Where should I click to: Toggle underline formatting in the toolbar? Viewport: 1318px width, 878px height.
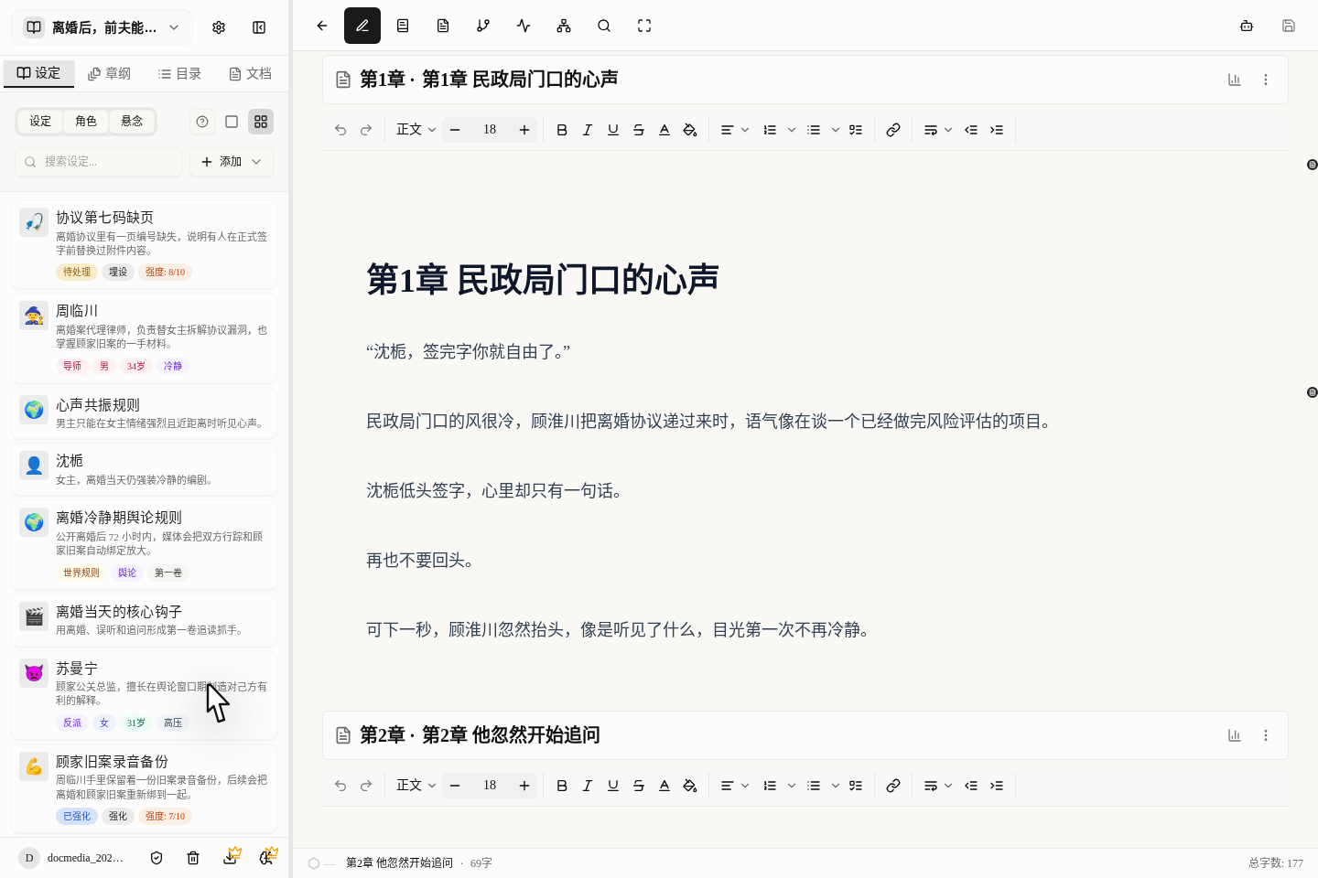(x=613, y=130)
